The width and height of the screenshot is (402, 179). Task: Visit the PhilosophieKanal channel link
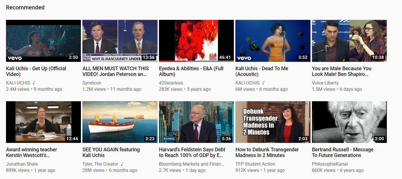tap(330, 164)
